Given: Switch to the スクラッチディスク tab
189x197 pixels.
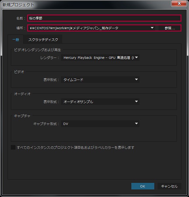Looking at the screenshot, I should (x=43, y=40).
